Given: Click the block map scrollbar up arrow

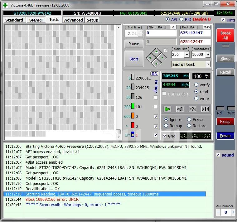Looking at the screenshot, I should [x=119, y=27].
